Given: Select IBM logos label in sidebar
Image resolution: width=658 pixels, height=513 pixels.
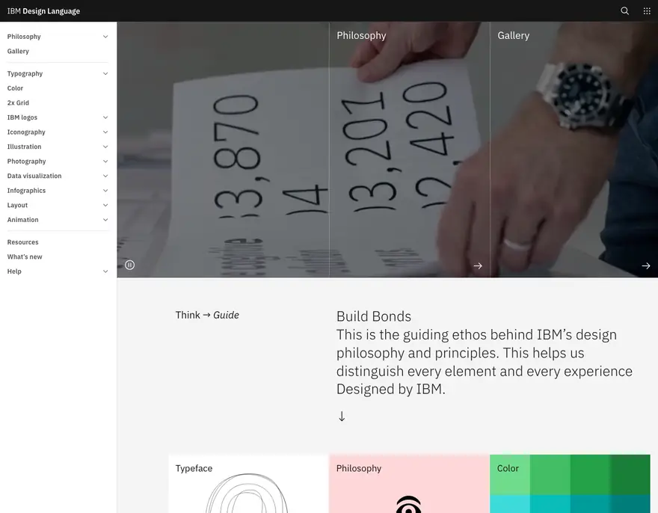Looking at the screenshot, I should (x=22, y=117).
